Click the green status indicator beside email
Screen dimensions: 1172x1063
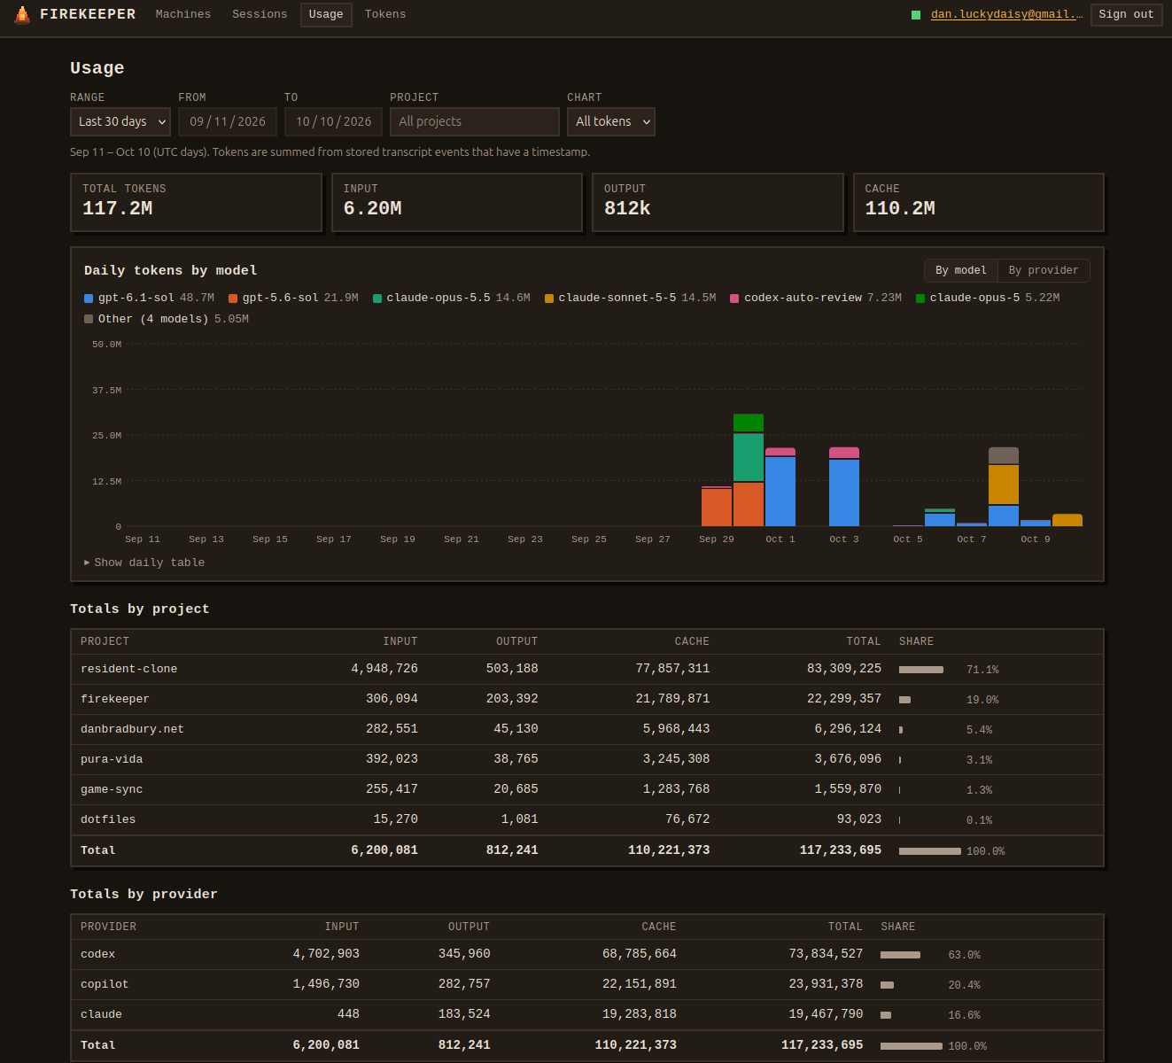(x=916, y=15)
